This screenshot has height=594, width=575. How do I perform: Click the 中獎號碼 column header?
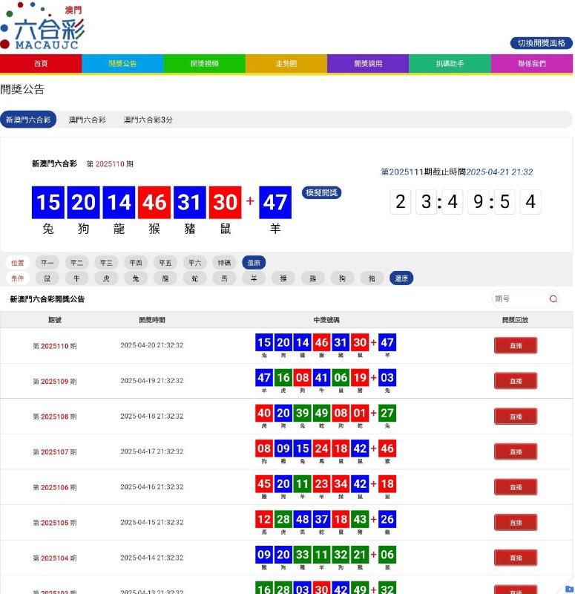326,320
